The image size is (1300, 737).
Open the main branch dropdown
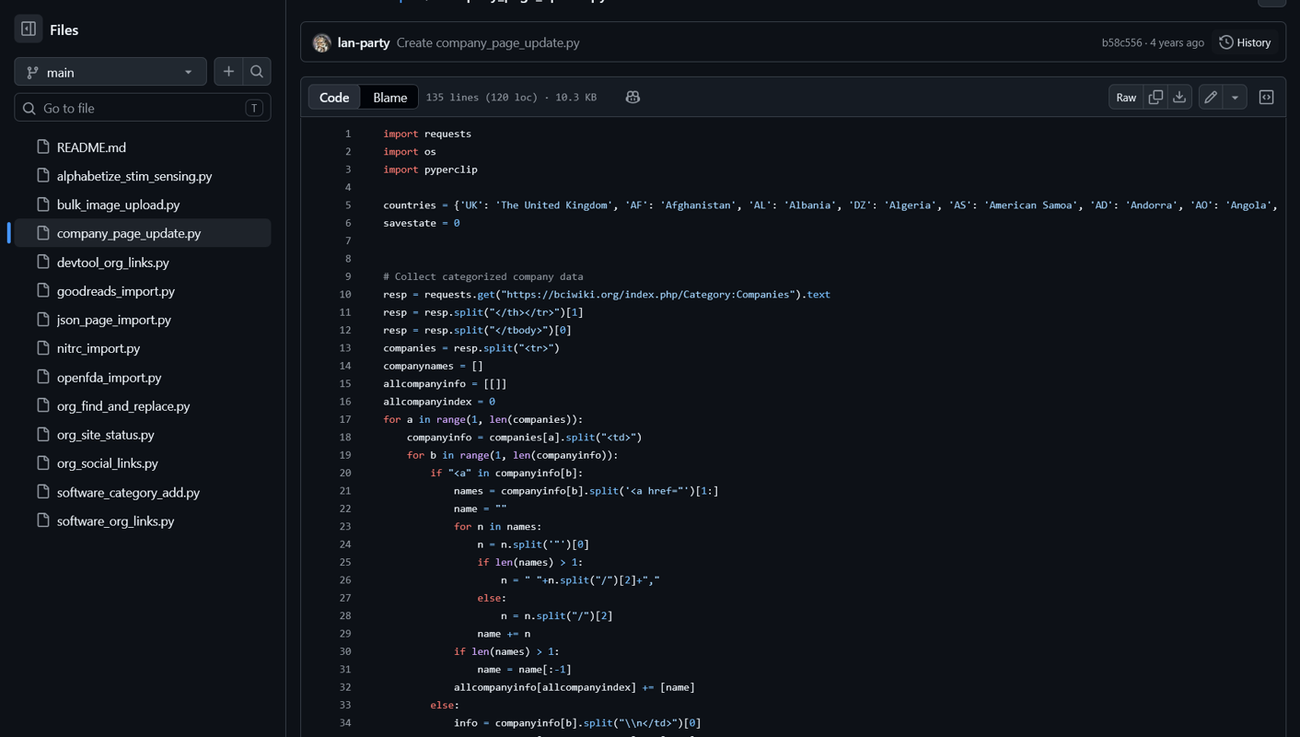click(110, 72)
